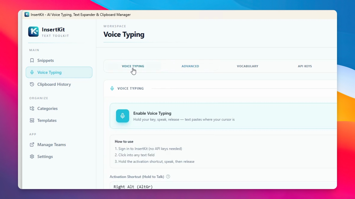This screenshot has height=199, width=355.
Task: Open the API KEYS tab
Action: 305,66
